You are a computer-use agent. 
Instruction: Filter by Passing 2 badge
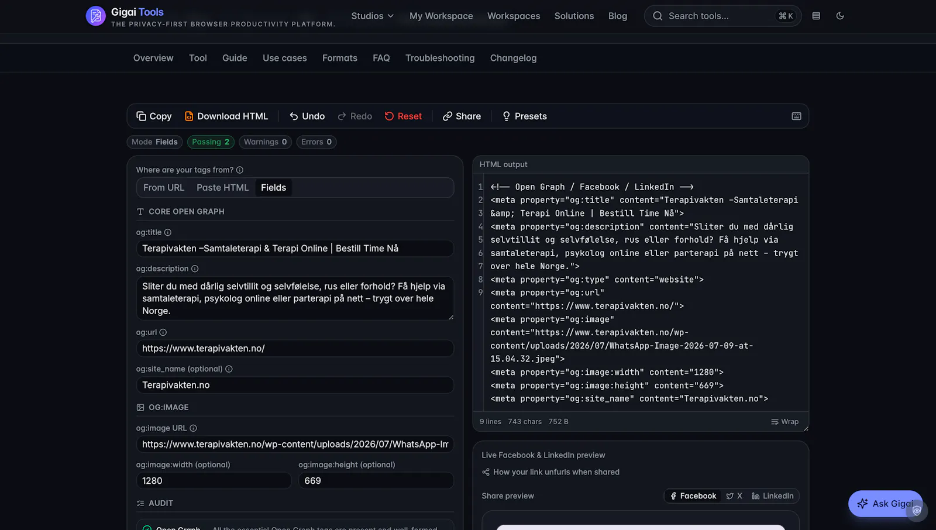(211, 142)
